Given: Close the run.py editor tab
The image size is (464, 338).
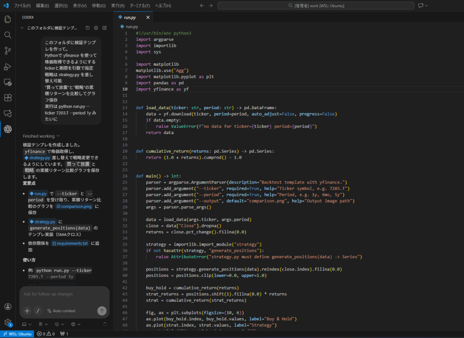Looking at the screenshot, I should point(148,17).
